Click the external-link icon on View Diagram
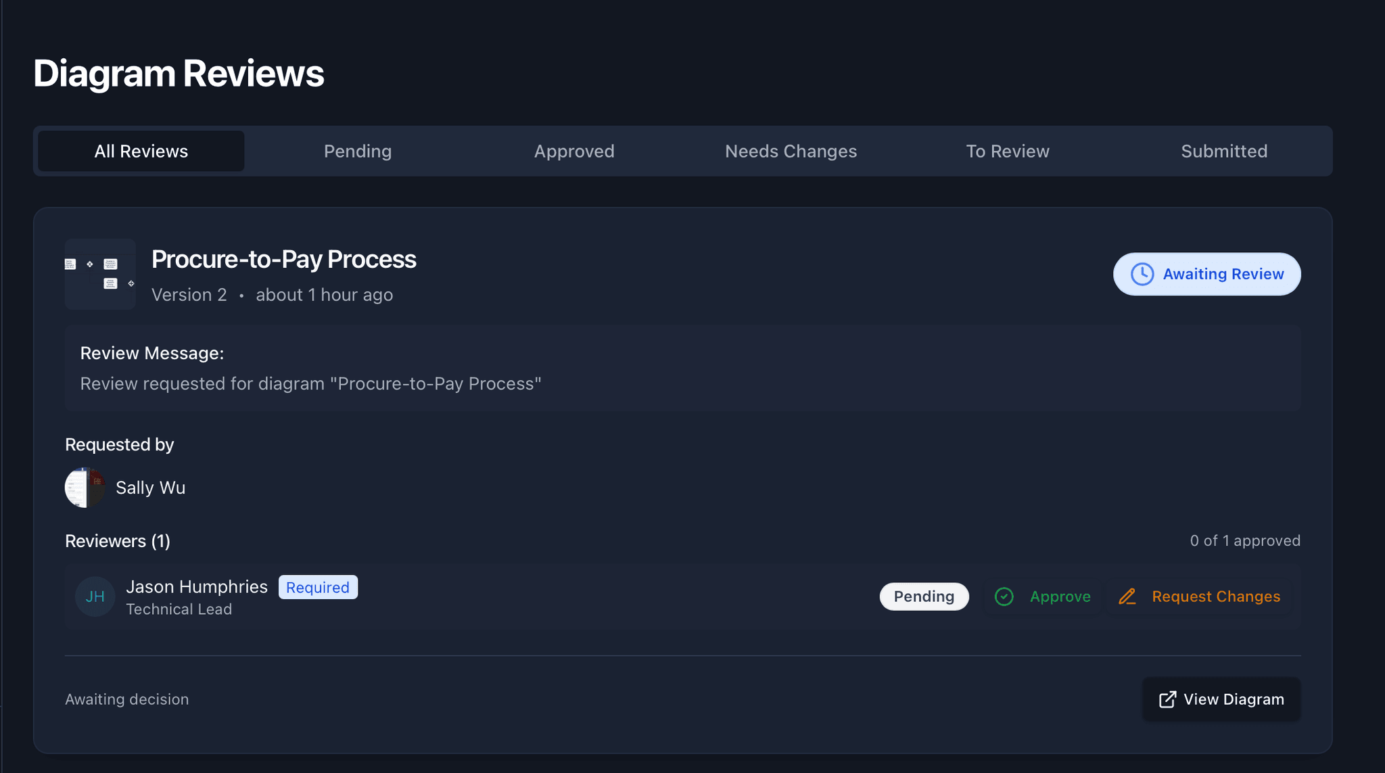This screenshot has width=1385, height=773. click(1168, 699)
